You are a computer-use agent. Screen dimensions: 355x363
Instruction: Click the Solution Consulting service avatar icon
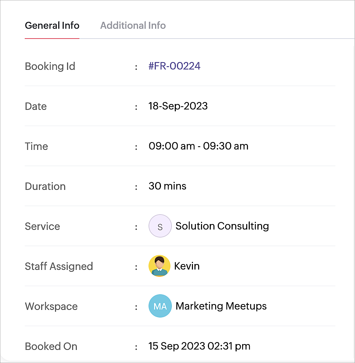(160, 226)
